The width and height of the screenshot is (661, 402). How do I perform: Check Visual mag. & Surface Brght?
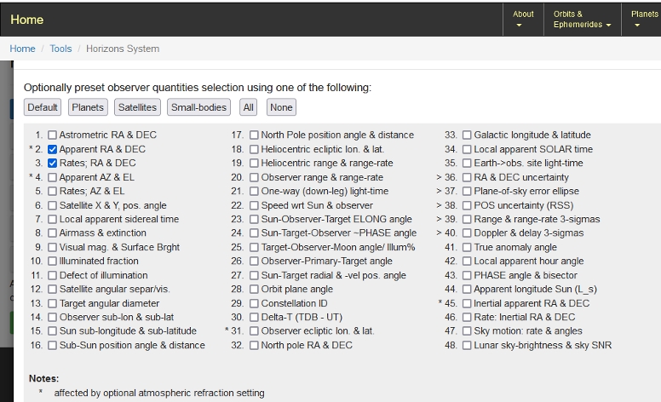click(53, 247)
